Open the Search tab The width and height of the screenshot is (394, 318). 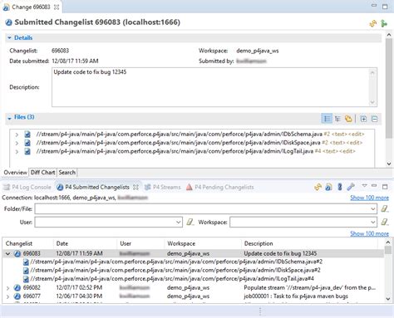[66, 173]
